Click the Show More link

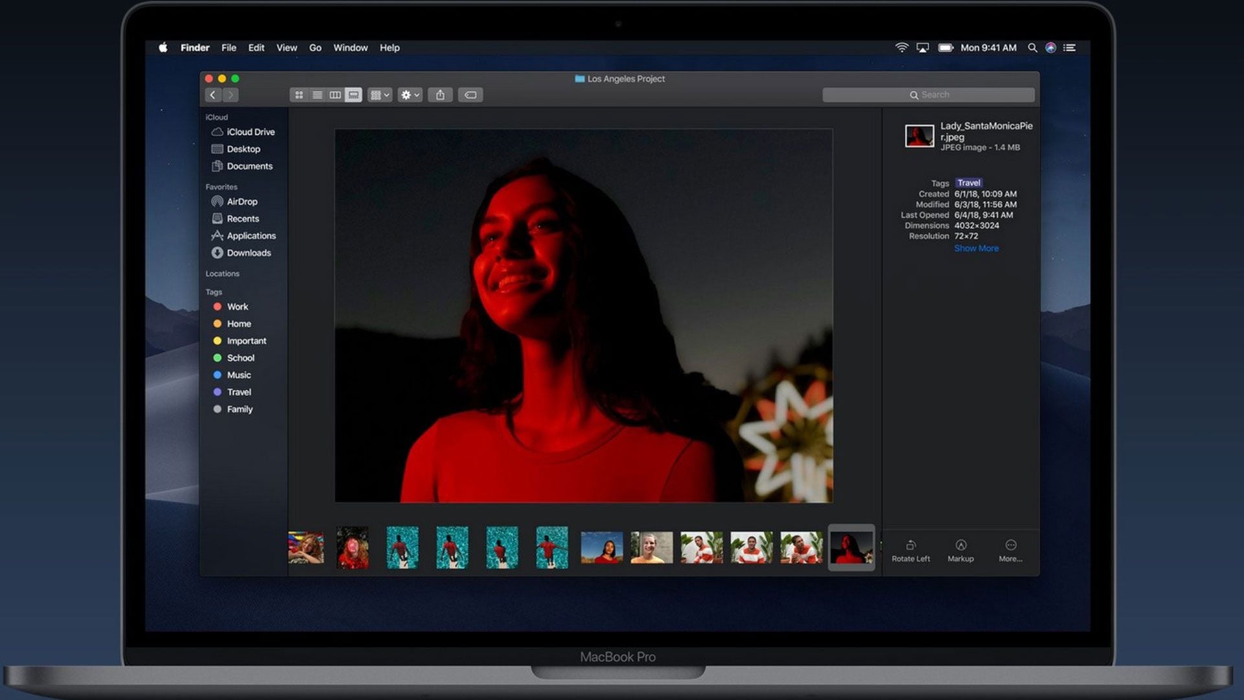(x=976, y=248)
